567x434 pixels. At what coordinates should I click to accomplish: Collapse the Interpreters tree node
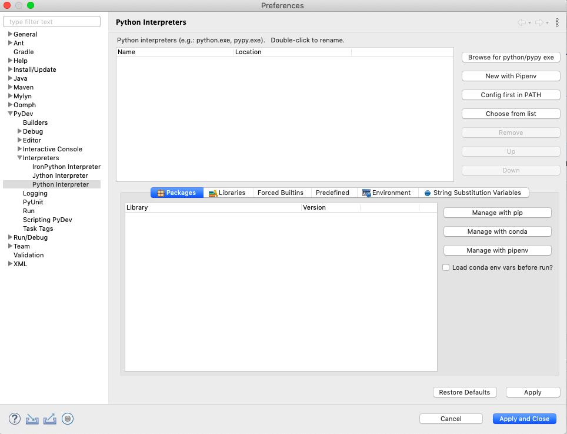coord(19,158)
